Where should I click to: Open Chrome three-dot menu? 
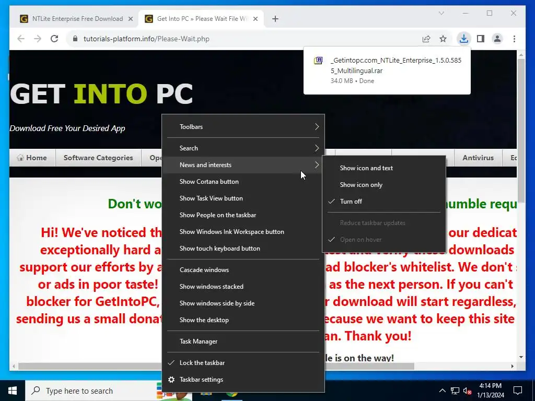coord(514,39)
